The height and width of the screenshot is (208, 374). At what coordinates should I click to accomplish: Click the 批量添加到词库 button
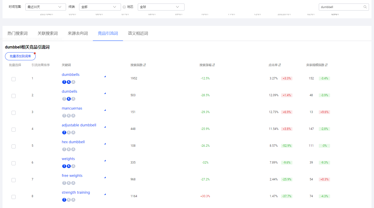[20, 56]
